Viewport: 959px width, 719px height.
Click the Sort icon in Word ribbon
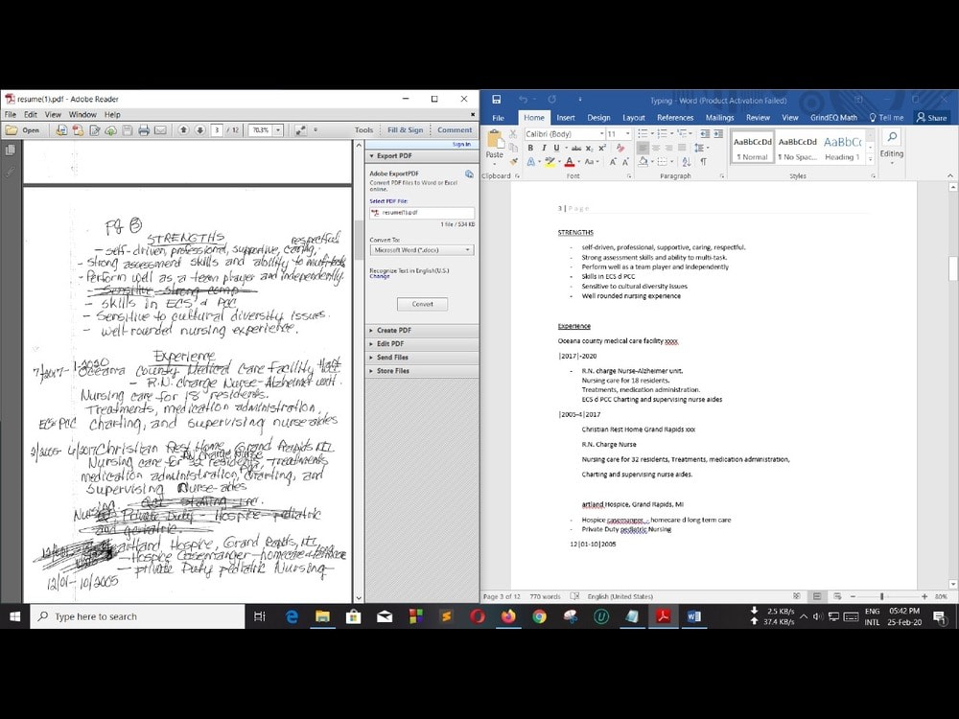[687, 161]
